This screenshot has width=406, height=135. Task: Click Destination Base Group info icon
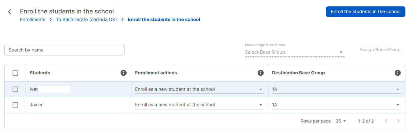coord(398,73)
